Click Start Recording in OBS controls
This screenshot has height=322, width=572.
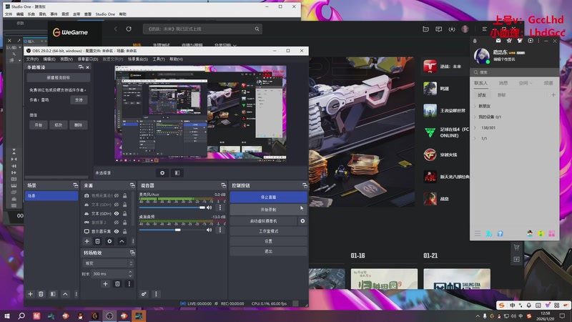coord(269,210)
